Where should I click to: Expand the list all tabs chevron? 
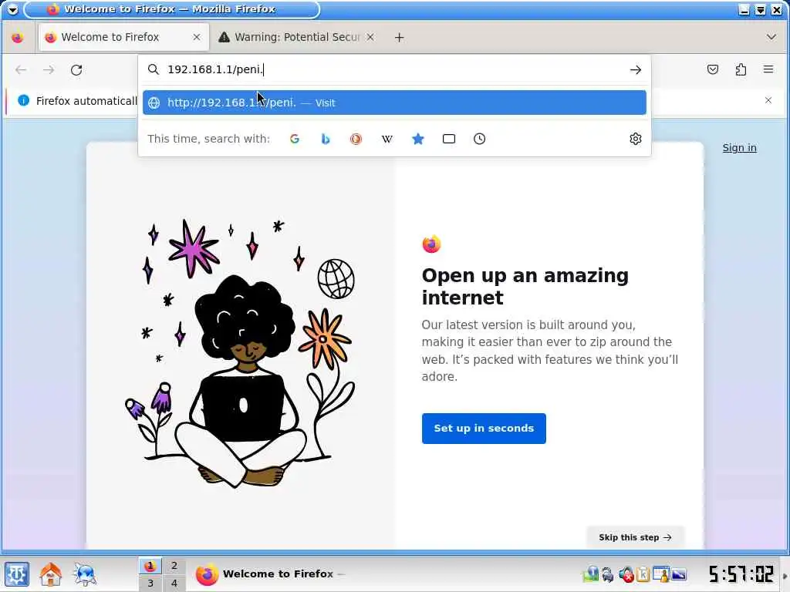(x=771, y=37)
